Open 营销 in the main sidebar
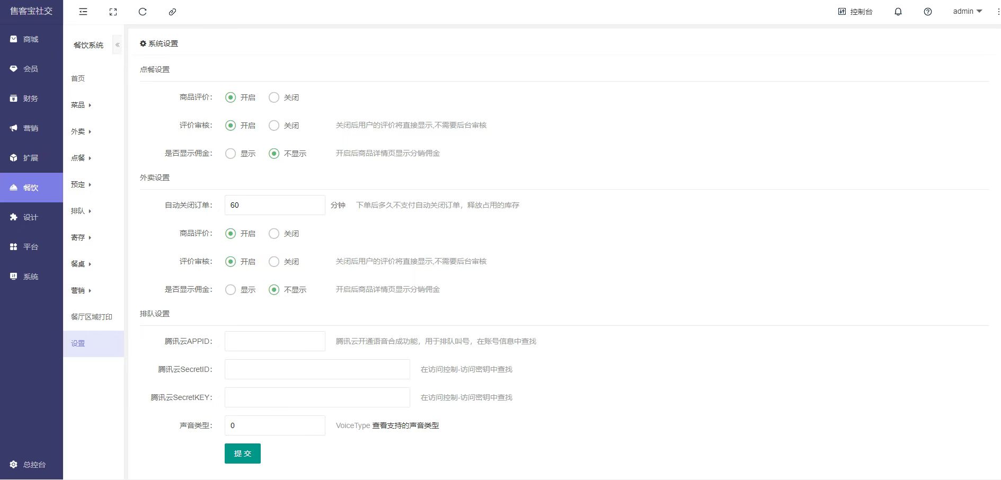 coord(31,128)
